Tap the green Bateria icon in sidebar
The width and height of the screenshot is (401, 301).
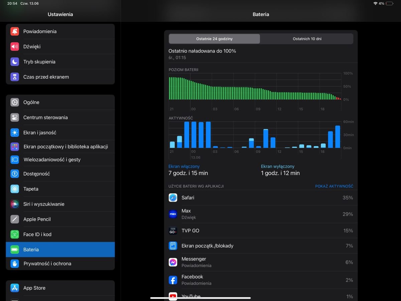tap(15, 249)
